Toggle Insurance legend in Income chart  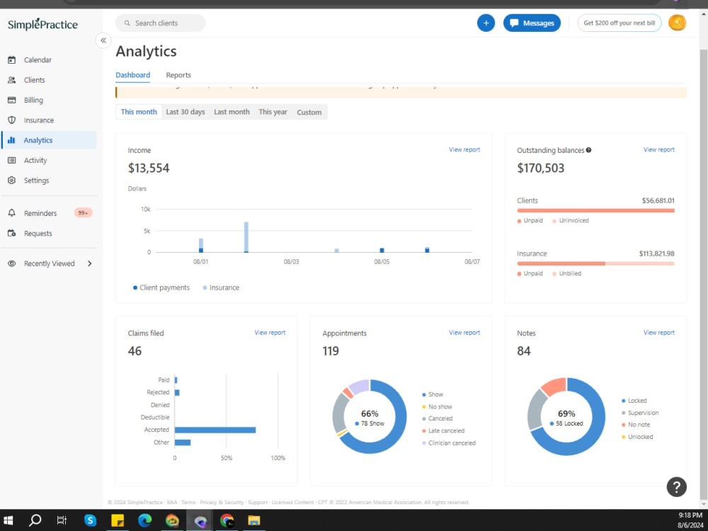click(x=221, y=287)
